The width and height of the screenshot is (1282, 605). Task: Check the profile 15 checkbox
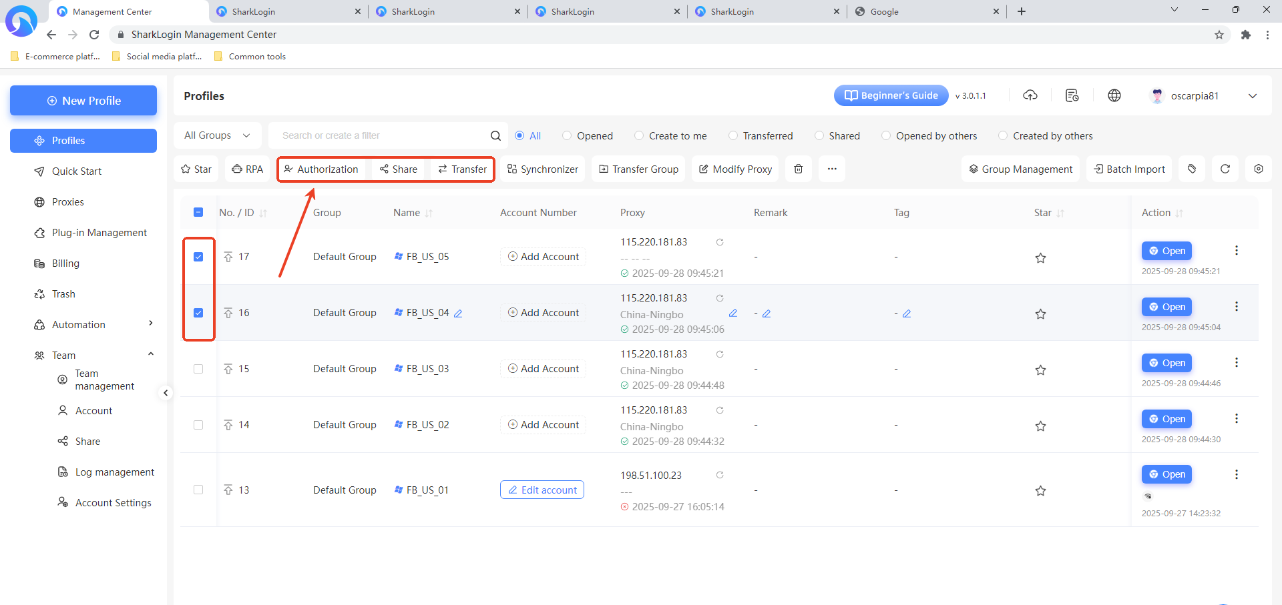[x=198, y=369]
